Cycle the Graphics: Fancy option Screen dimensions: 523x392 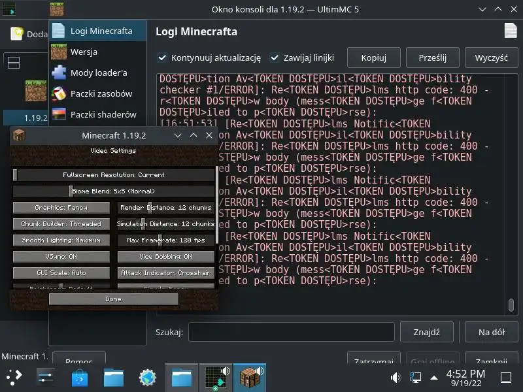[61, 208]
